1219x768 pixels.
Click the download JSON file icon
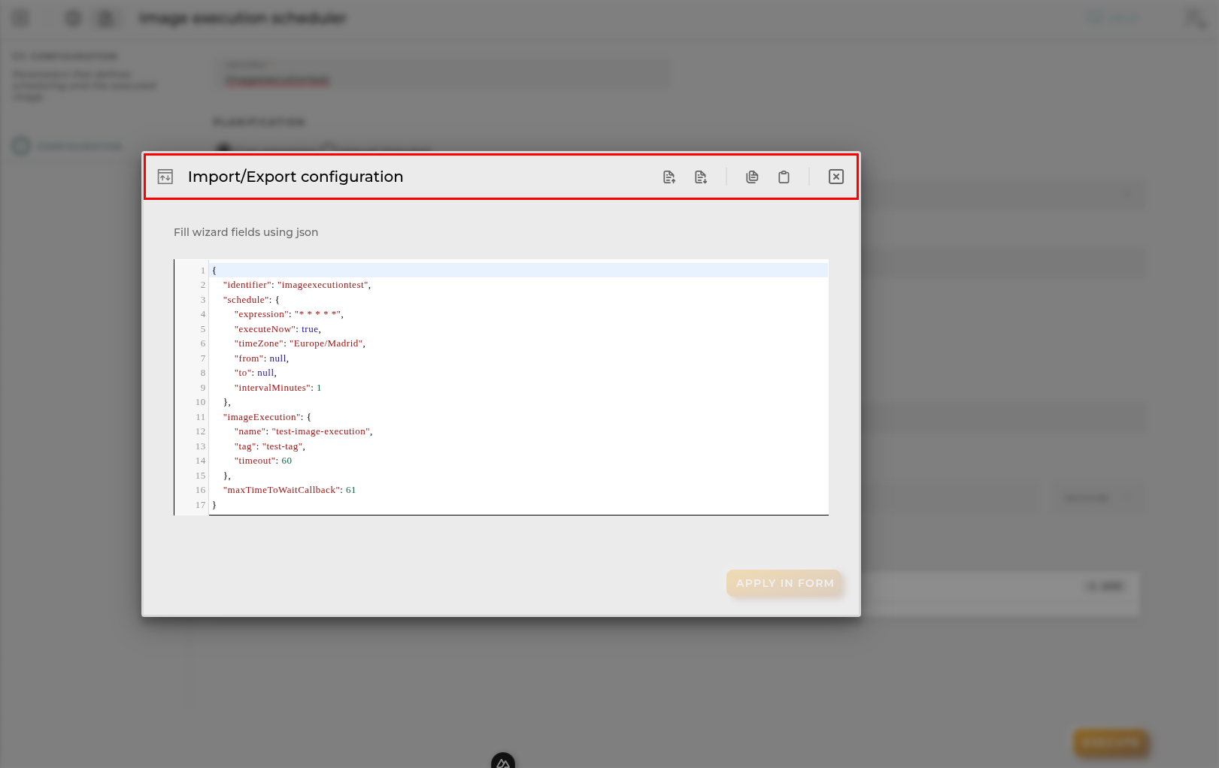pos(701,177)
